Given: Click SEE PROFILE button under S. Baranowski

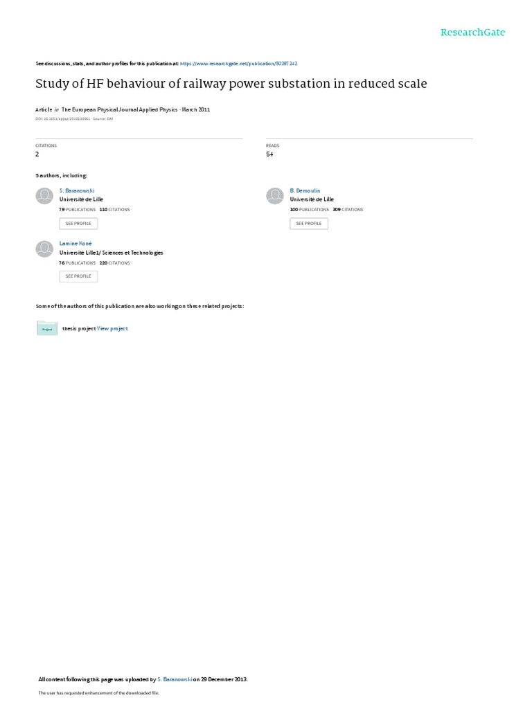Looking at the screenshot, I should tap(78, 224).
